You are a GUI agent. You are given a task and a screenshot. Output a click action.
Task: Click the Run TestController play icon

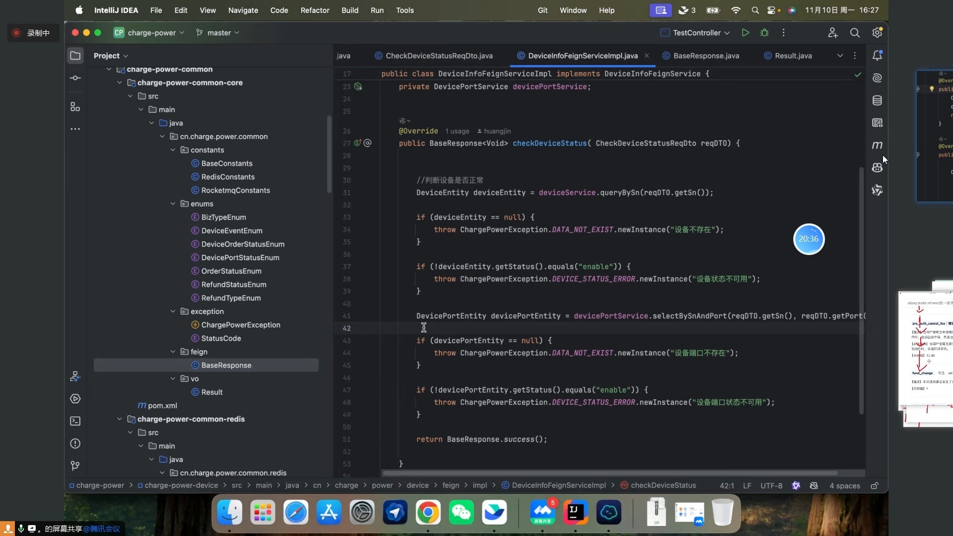pyautogui.click(x=745, y=33)
